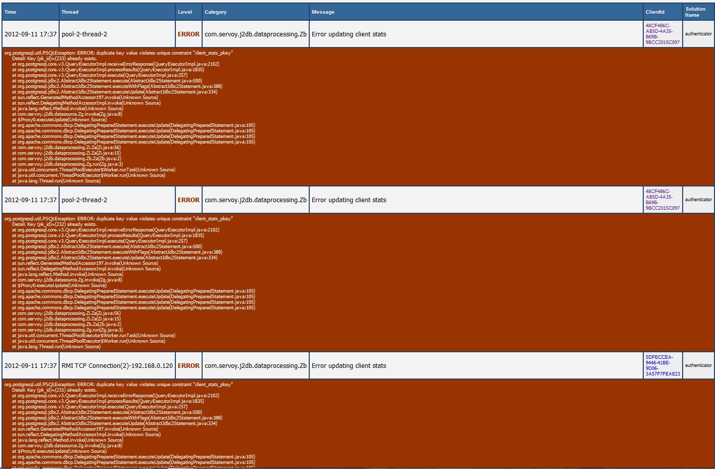
Task: Open the 48CF486C client link above the pk_id 232 trace
Action: (662, 200)
